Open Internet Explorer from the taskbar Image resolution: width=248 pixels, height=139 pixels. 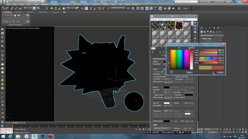(10, 136)
